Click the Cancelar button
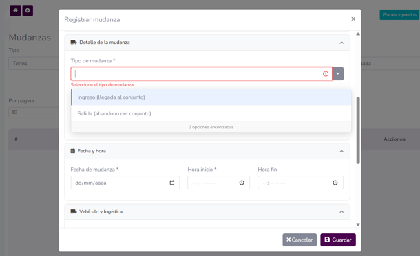 (300, 240)
